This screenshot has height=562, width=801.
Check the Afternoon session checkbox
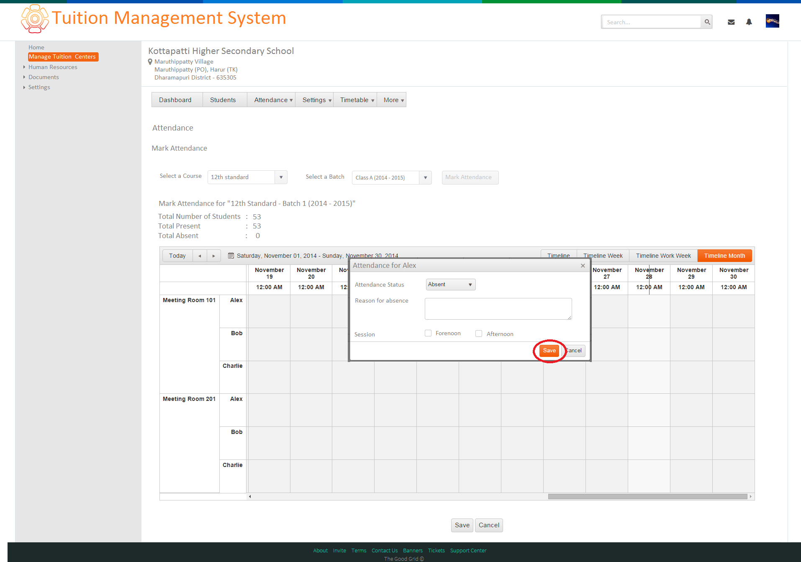[x=479, y=334]
